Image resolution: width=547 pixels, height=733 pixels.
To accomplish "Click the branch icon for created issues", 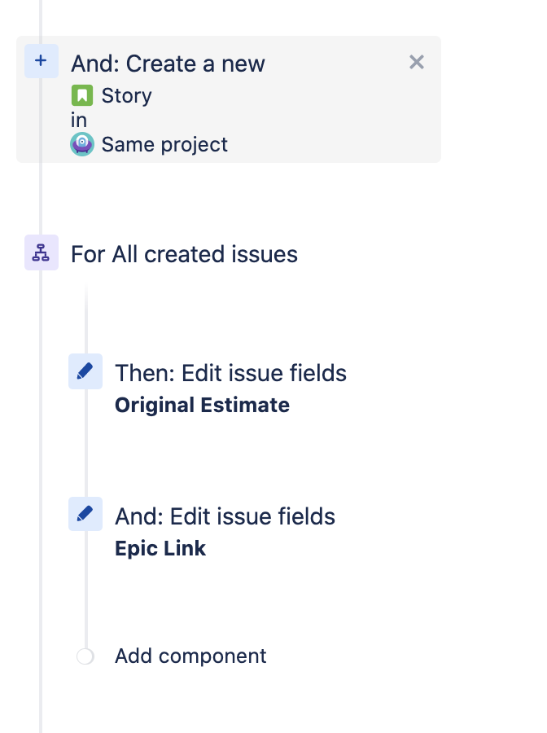I will [x=42, y=252].
